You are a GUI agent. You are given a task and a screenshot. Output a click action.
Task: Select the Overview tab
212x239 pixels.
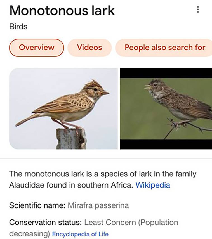tap(37, 48)
